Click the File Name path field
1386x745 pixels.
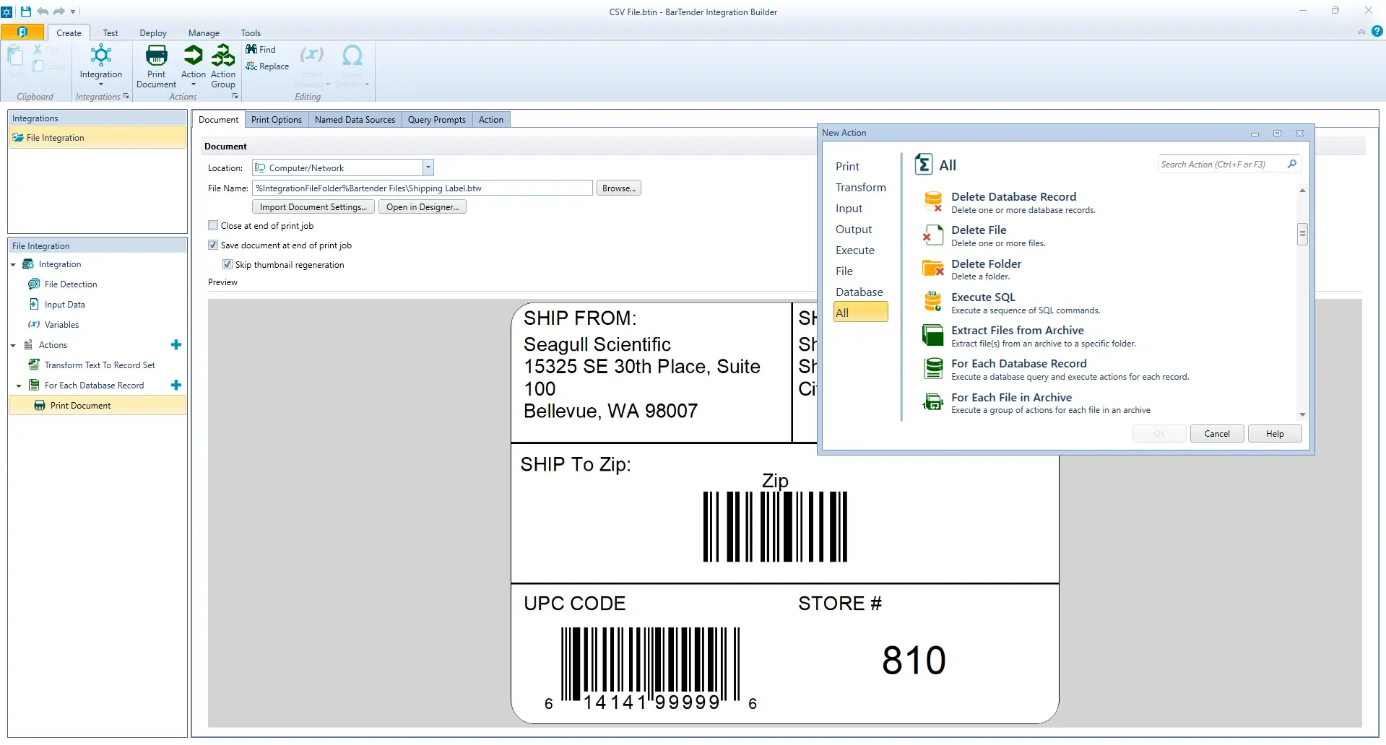[423, 188]
